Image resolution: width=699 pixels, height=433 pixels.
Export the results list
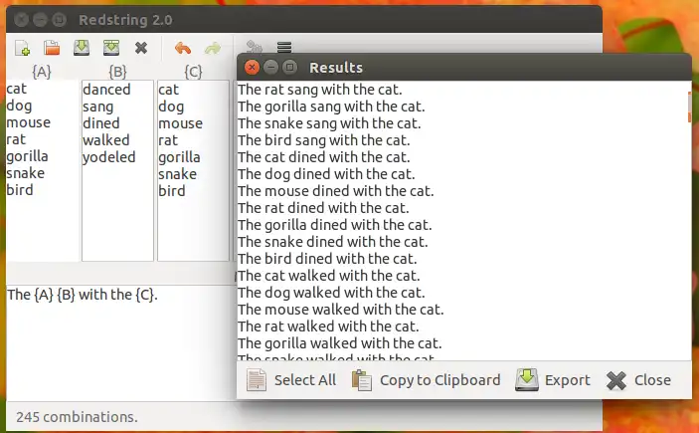(x=552, y=380)
